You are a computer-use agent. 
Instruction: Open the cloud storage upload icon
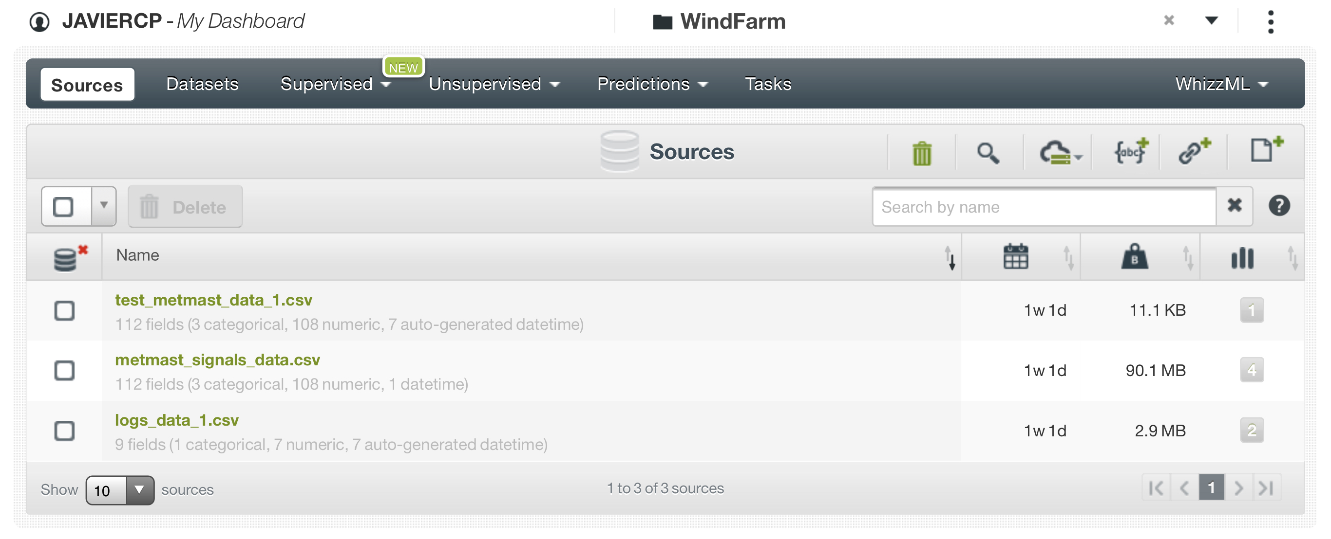(x=1059, y=153)
